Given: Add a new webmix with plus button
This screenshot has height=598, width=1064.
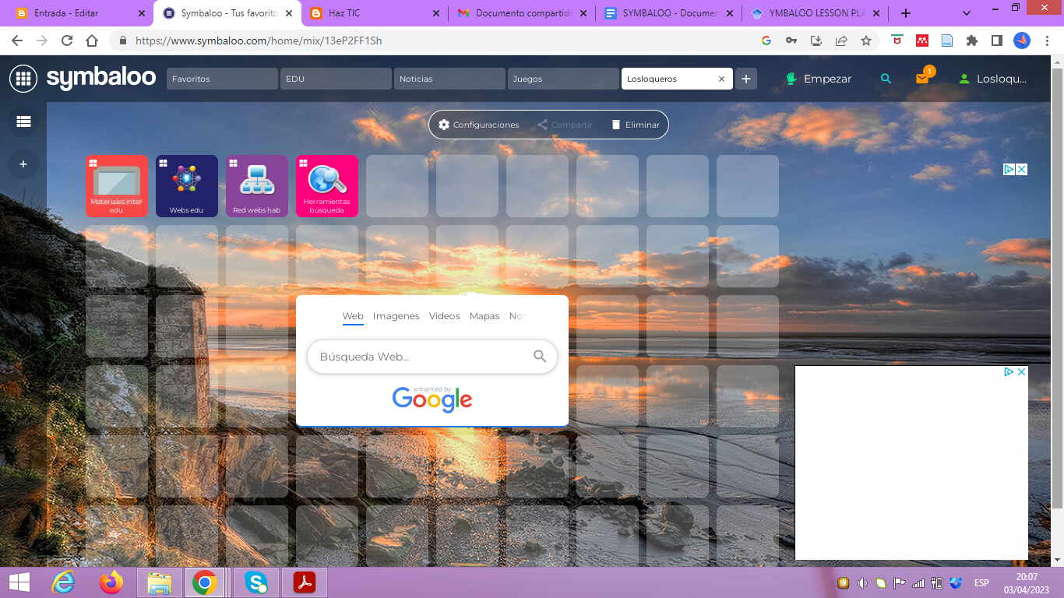Looking at the screenshot, I should click(x=746, y=79).
